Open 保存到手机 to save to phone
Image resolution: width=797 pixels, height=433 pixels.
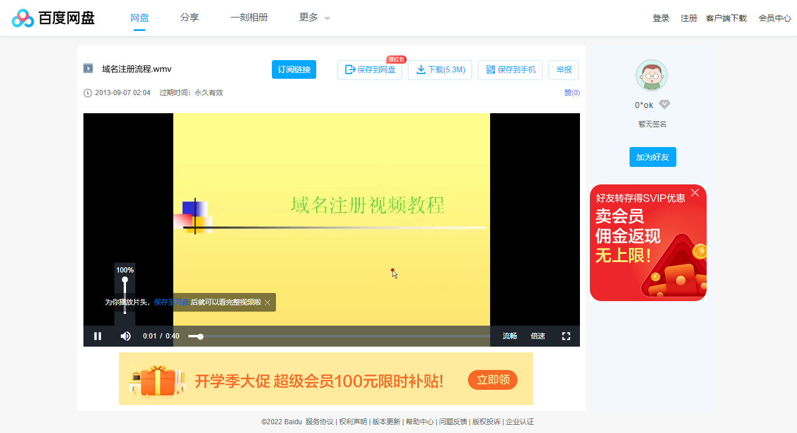click(510, 69)
